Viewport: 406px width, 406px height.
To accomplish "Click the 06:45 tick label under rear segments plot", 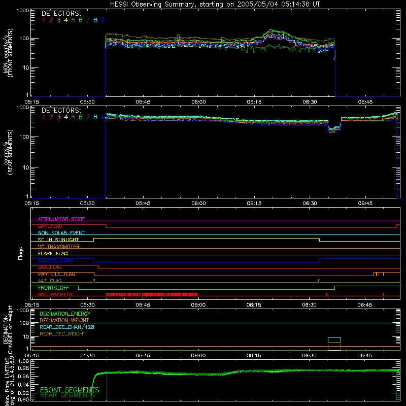I will click(365, 204).
